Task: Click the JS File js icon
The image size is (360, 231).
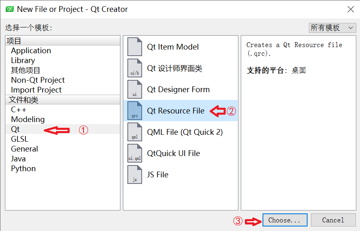Action: coord(135,174)
